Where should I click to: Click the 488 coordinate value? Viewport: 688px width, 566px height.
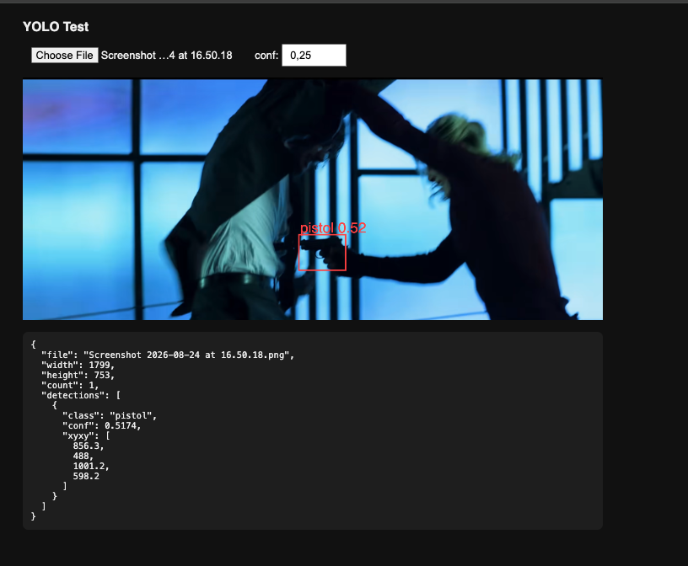pos(83,456)
